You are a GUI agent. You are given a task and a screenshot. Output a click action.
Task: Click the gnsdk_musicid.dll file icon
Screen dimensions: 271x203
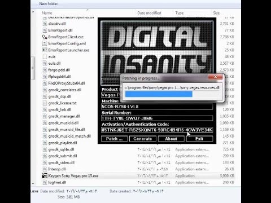pos(45,123)
